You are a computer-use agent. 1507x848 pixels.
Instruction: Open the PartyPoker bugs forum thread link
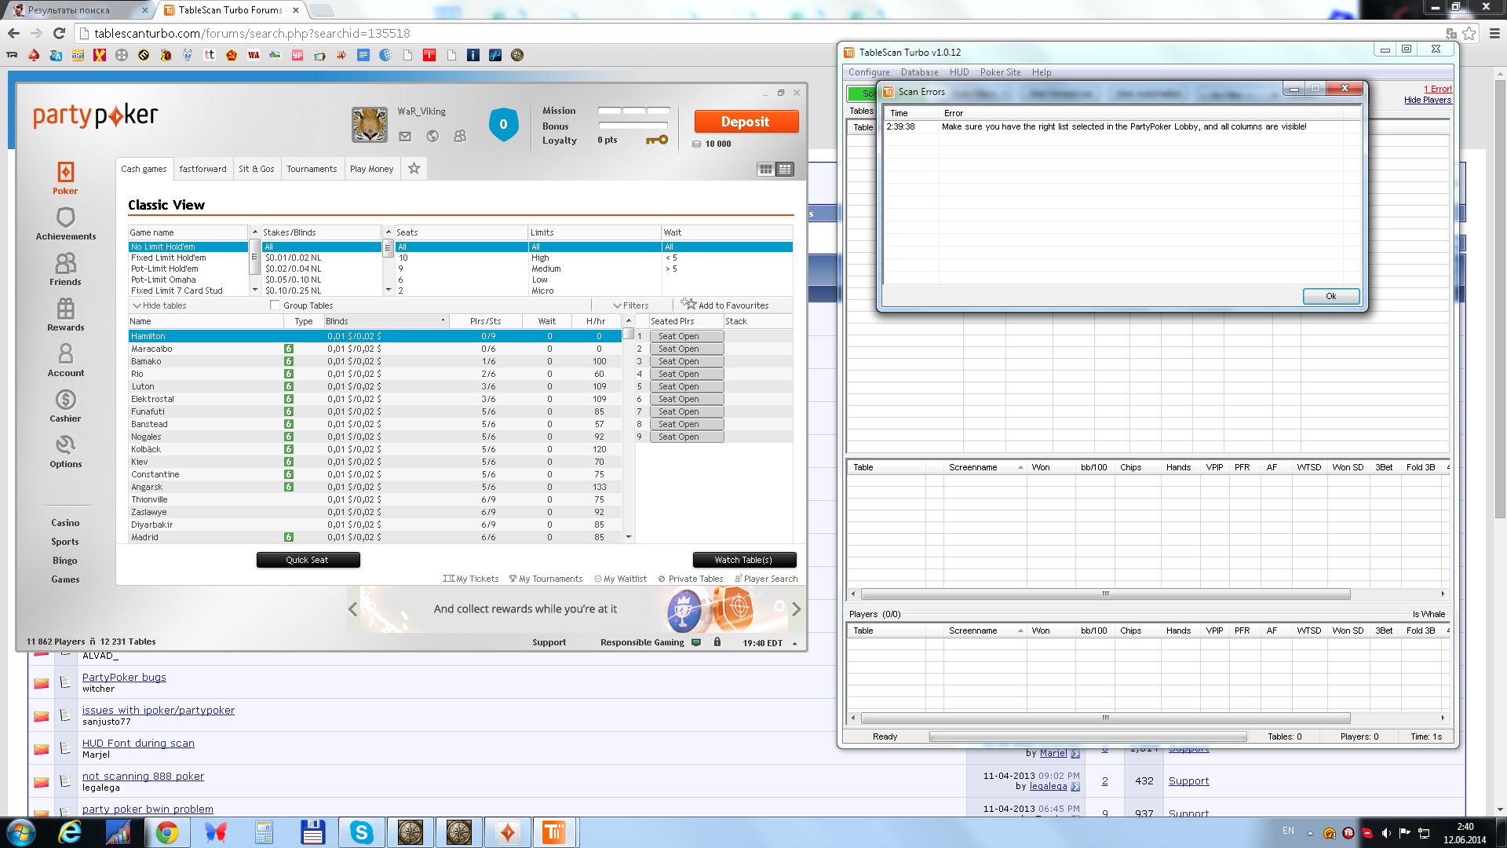pos(124,677)
